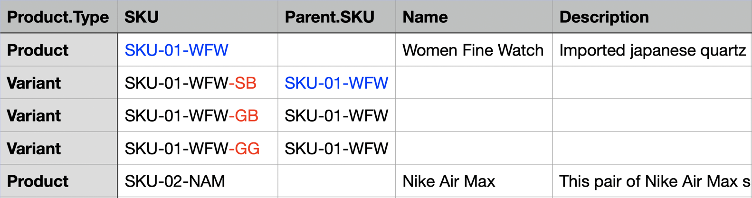Click Parent.SKU cell in the SKU-01-WFW-GG row
Viewport: 752px width, 198px height.
coord(336,149)
